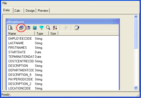The image size is (141, 98).
Task: Click the scroll down arrow
Action: [136, 88]
